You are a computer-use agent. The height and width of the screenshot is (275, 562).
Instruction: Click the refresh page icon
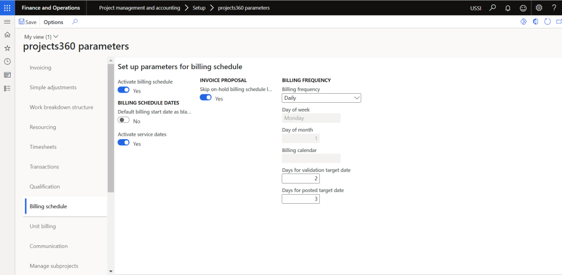click(x=547, y=22)
